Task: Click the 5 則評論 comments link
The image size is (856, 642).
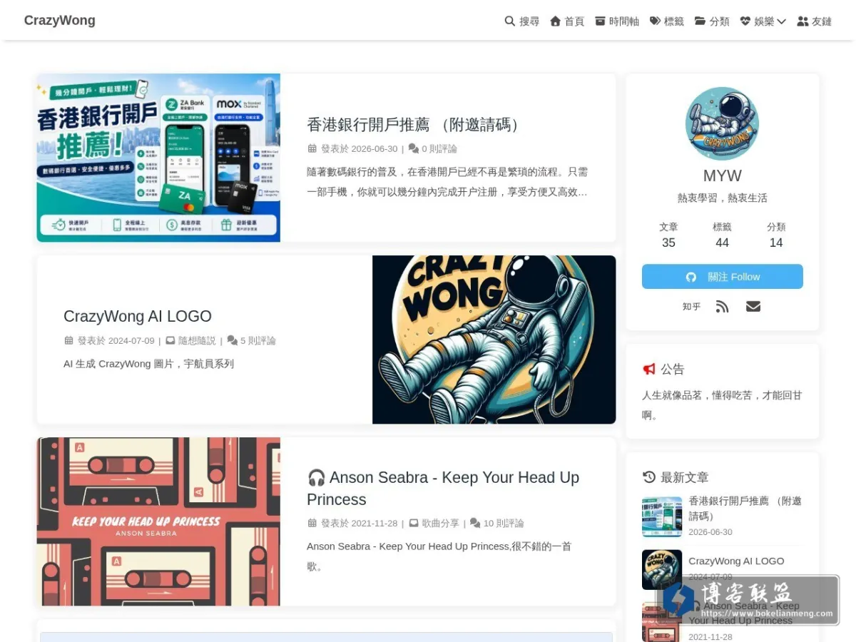Action: point(258,341)
